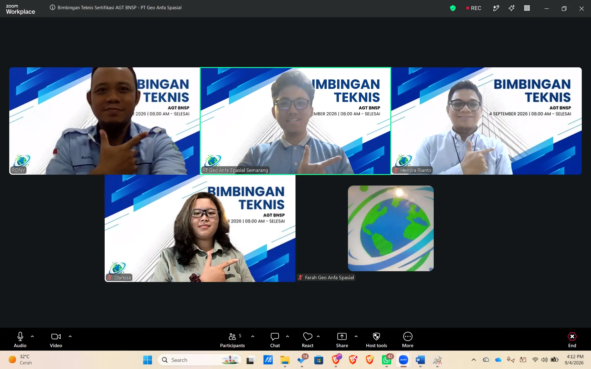Open volume speaker tray icon
The height and width of the screenshot is (369, 591).
545,360
